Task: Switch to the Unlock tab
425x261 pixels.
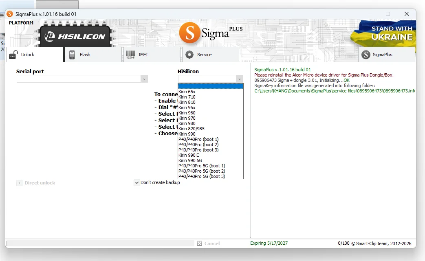Action: point(35,55)
